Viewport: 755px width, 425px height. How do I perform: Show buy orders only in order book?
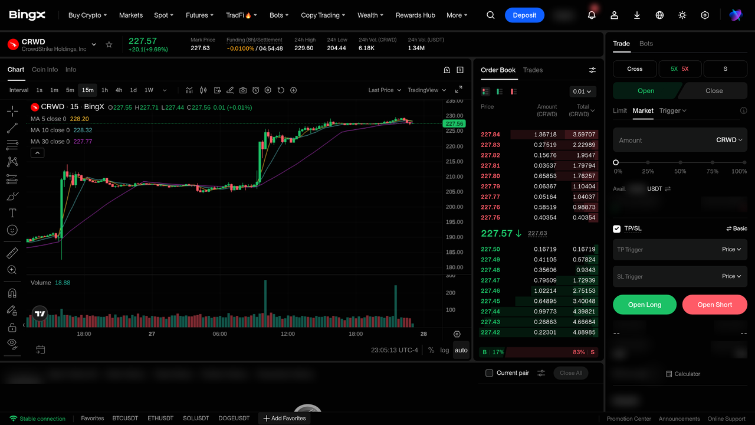500,91
